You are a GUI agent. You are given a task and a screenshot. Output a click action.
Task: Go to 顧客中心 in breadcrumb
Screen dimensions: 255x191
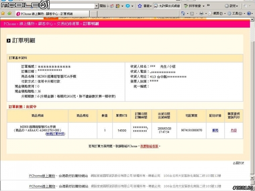45,24
